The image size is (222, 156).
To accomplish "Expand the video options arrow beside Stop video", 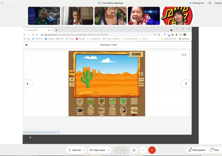I will tap(109, 150).
